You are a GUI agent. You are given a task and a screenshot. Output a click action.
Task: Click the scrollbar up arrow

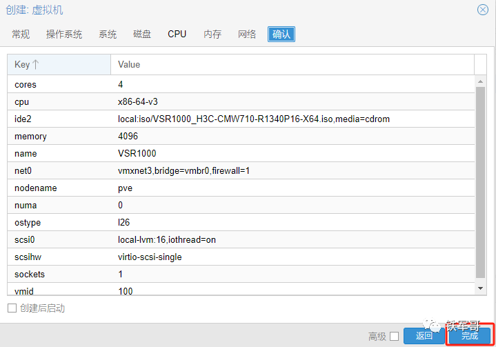(x=480, y=81)
